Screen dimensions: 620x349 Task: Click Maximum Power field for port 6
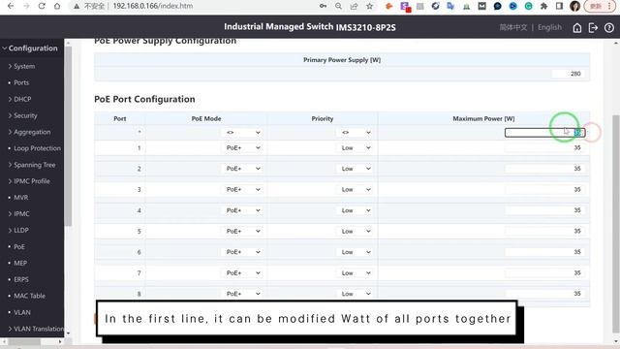[x=544, y=252]
